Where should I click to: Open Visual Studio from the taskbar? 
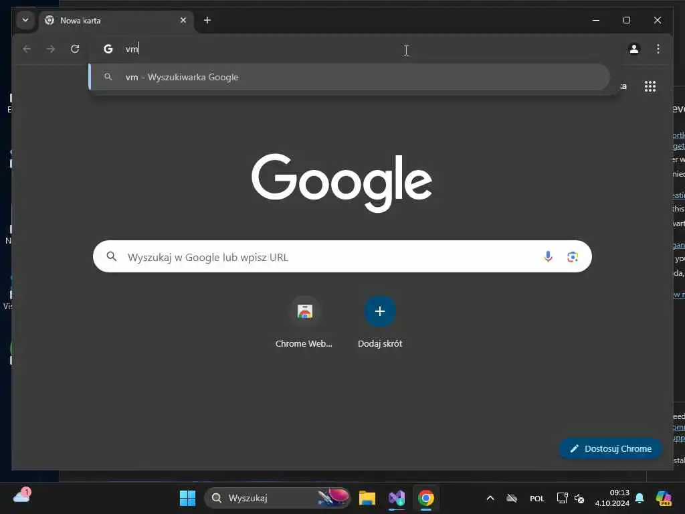[x=397, y=498]
